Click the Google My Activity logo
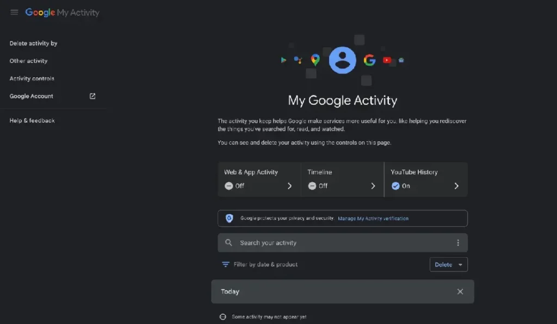The image size is (557, 324). pos(63,13)
